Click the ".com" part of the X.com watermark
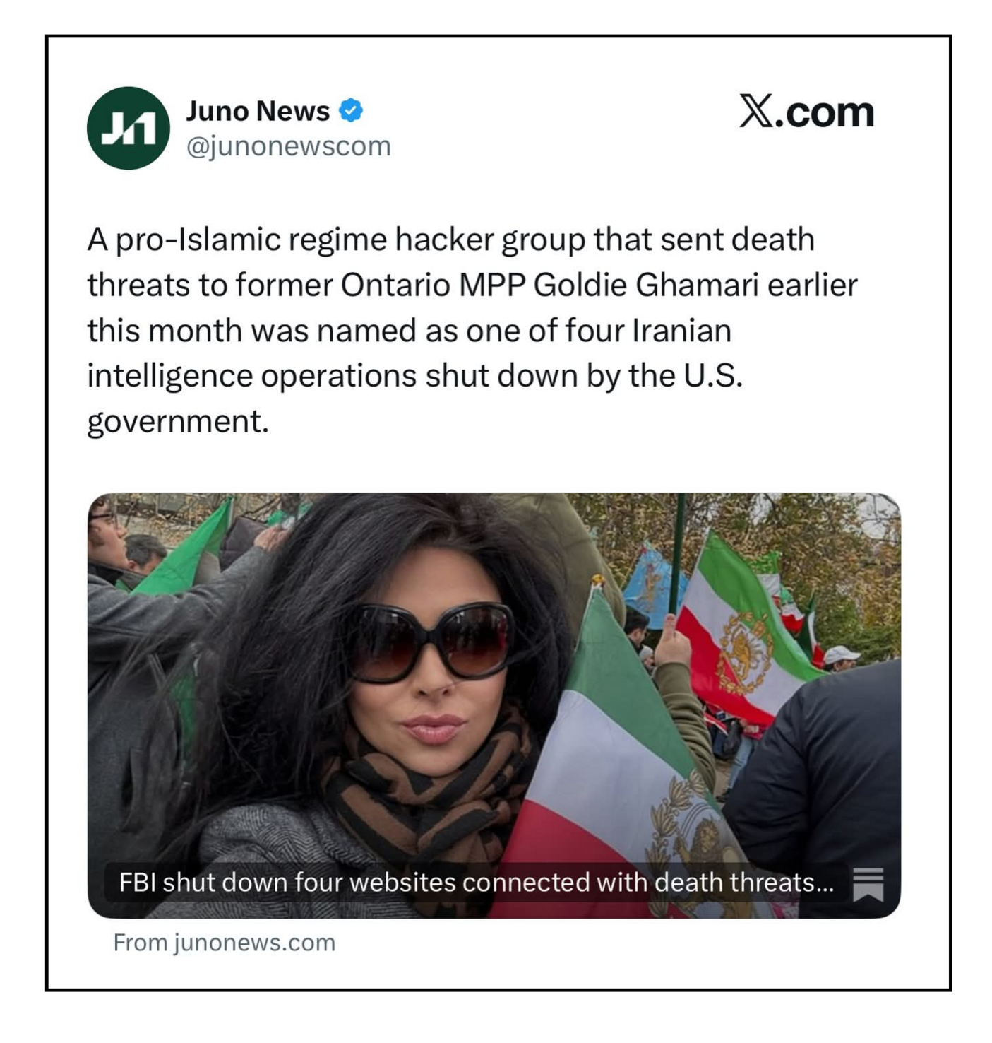Screen dimensions: 992x1043 point(825,112)
